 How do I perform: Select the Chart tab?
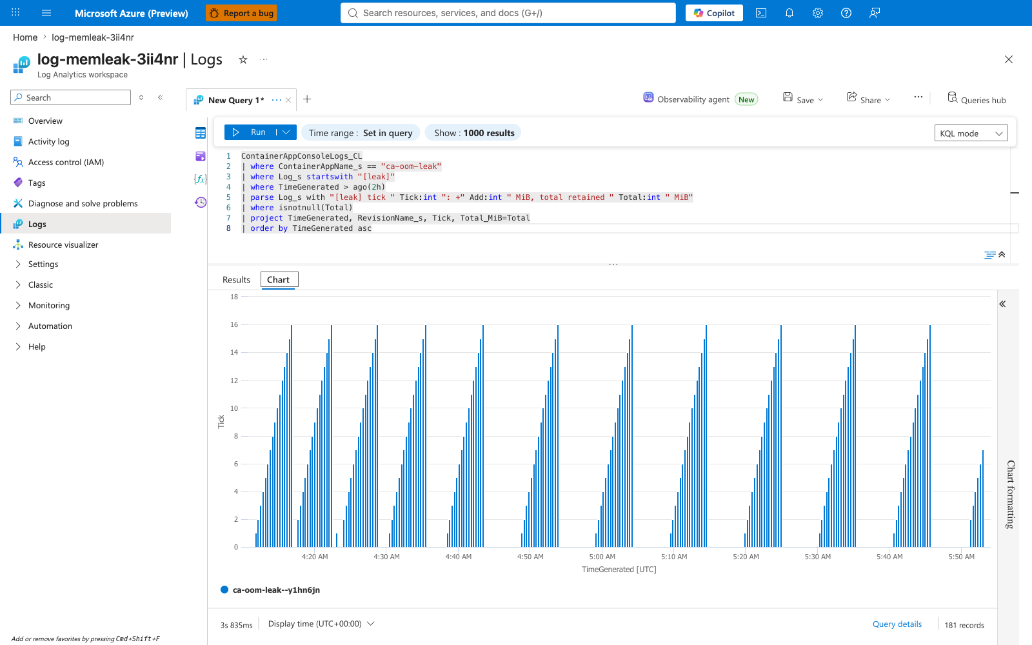coord(279,280)
